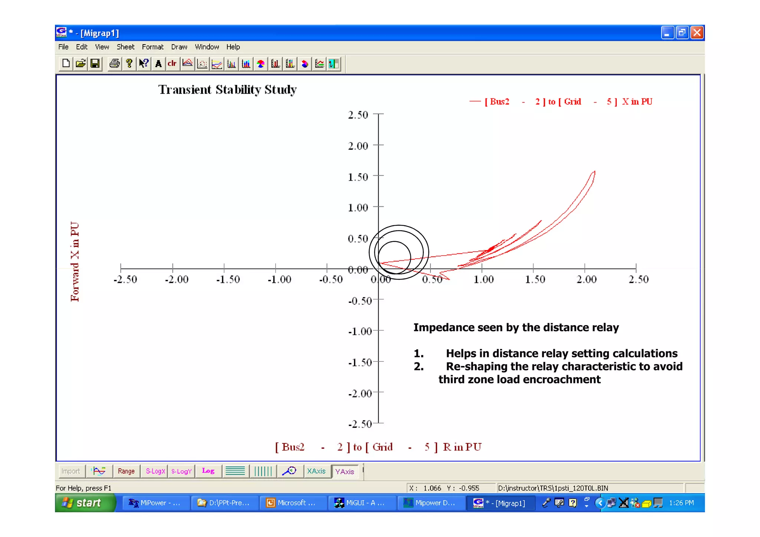Open the Format menu
Image resolution: width=760 pixels, height=537 pixels.
pos(153,47)
